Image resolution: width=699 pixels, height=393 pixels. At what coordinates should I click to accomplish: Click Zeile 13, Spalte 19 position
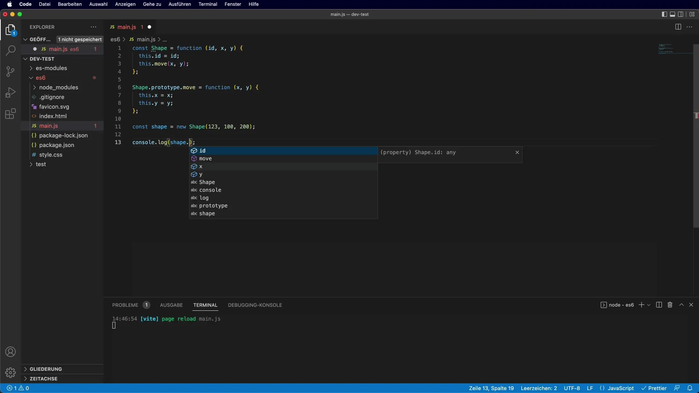tap(491, 388)
